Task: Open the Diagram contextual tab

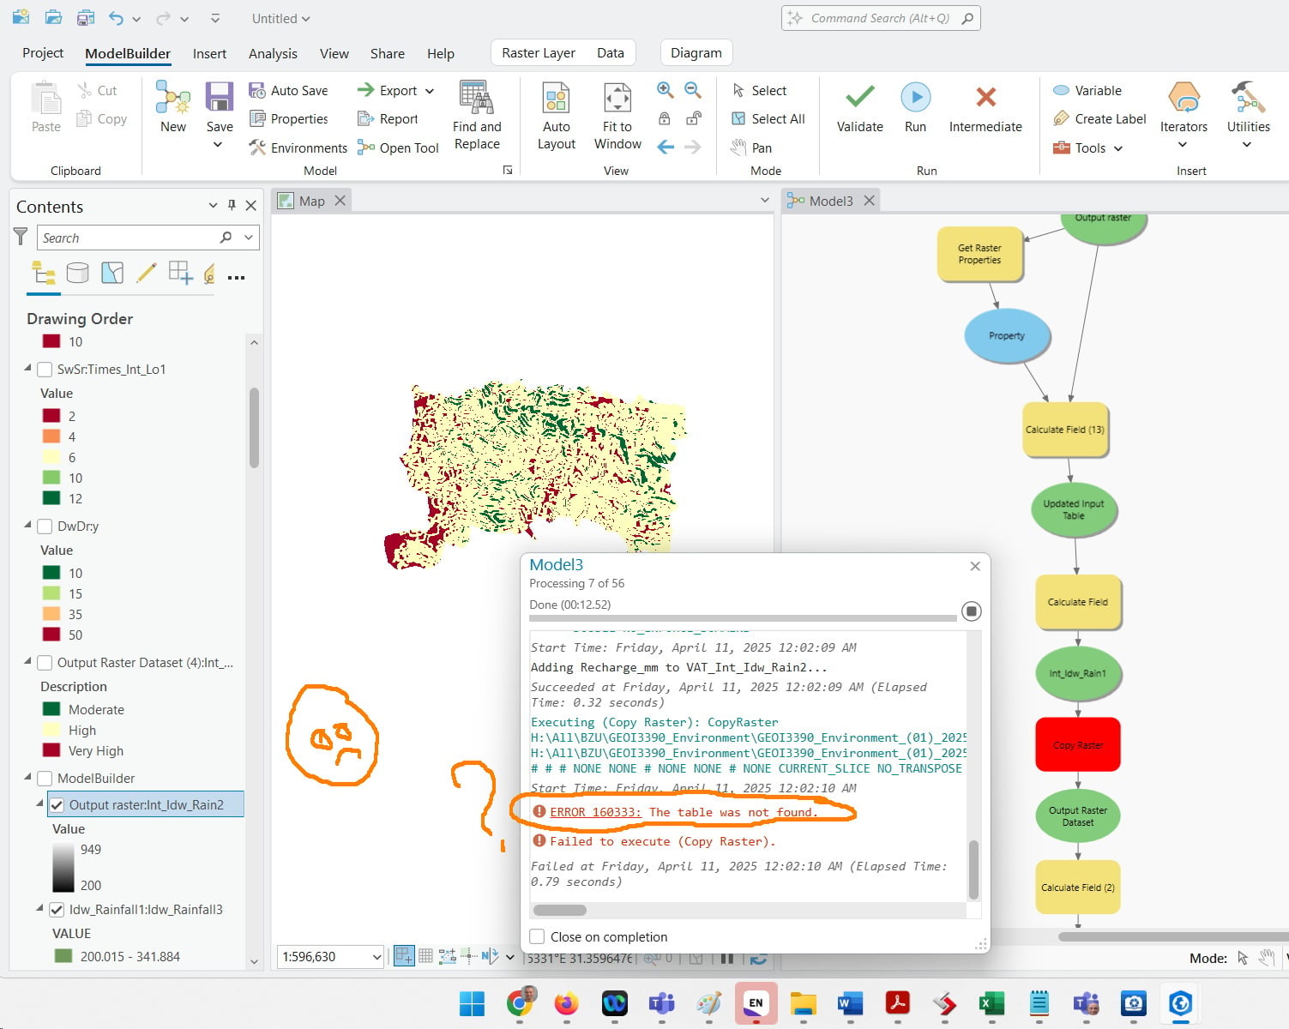Action: coord(696,53)
